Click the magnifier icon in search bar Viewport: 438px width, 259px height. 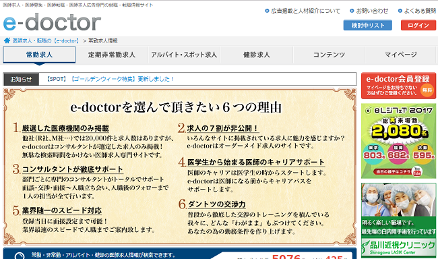[x=20, y=256]
